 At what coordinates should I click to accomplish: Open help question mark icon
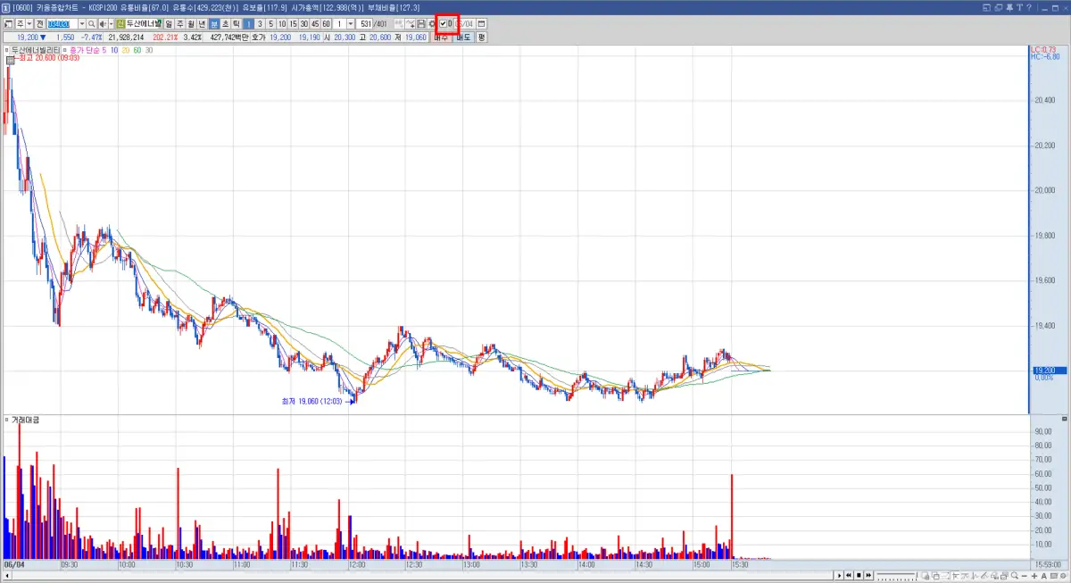tap(1029, 8)
